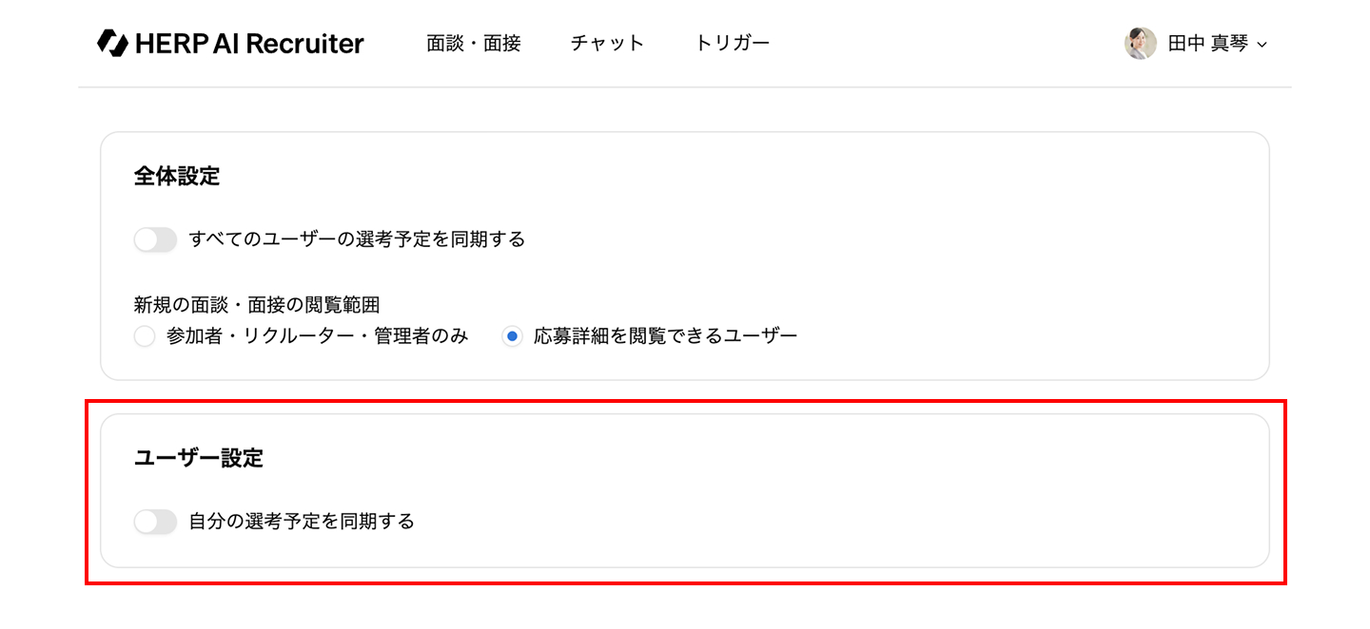Click the すべてのユーザーの選考予定を同期する label text
The height and width of the screenshot is (629, 1370).
click(357, 239)
